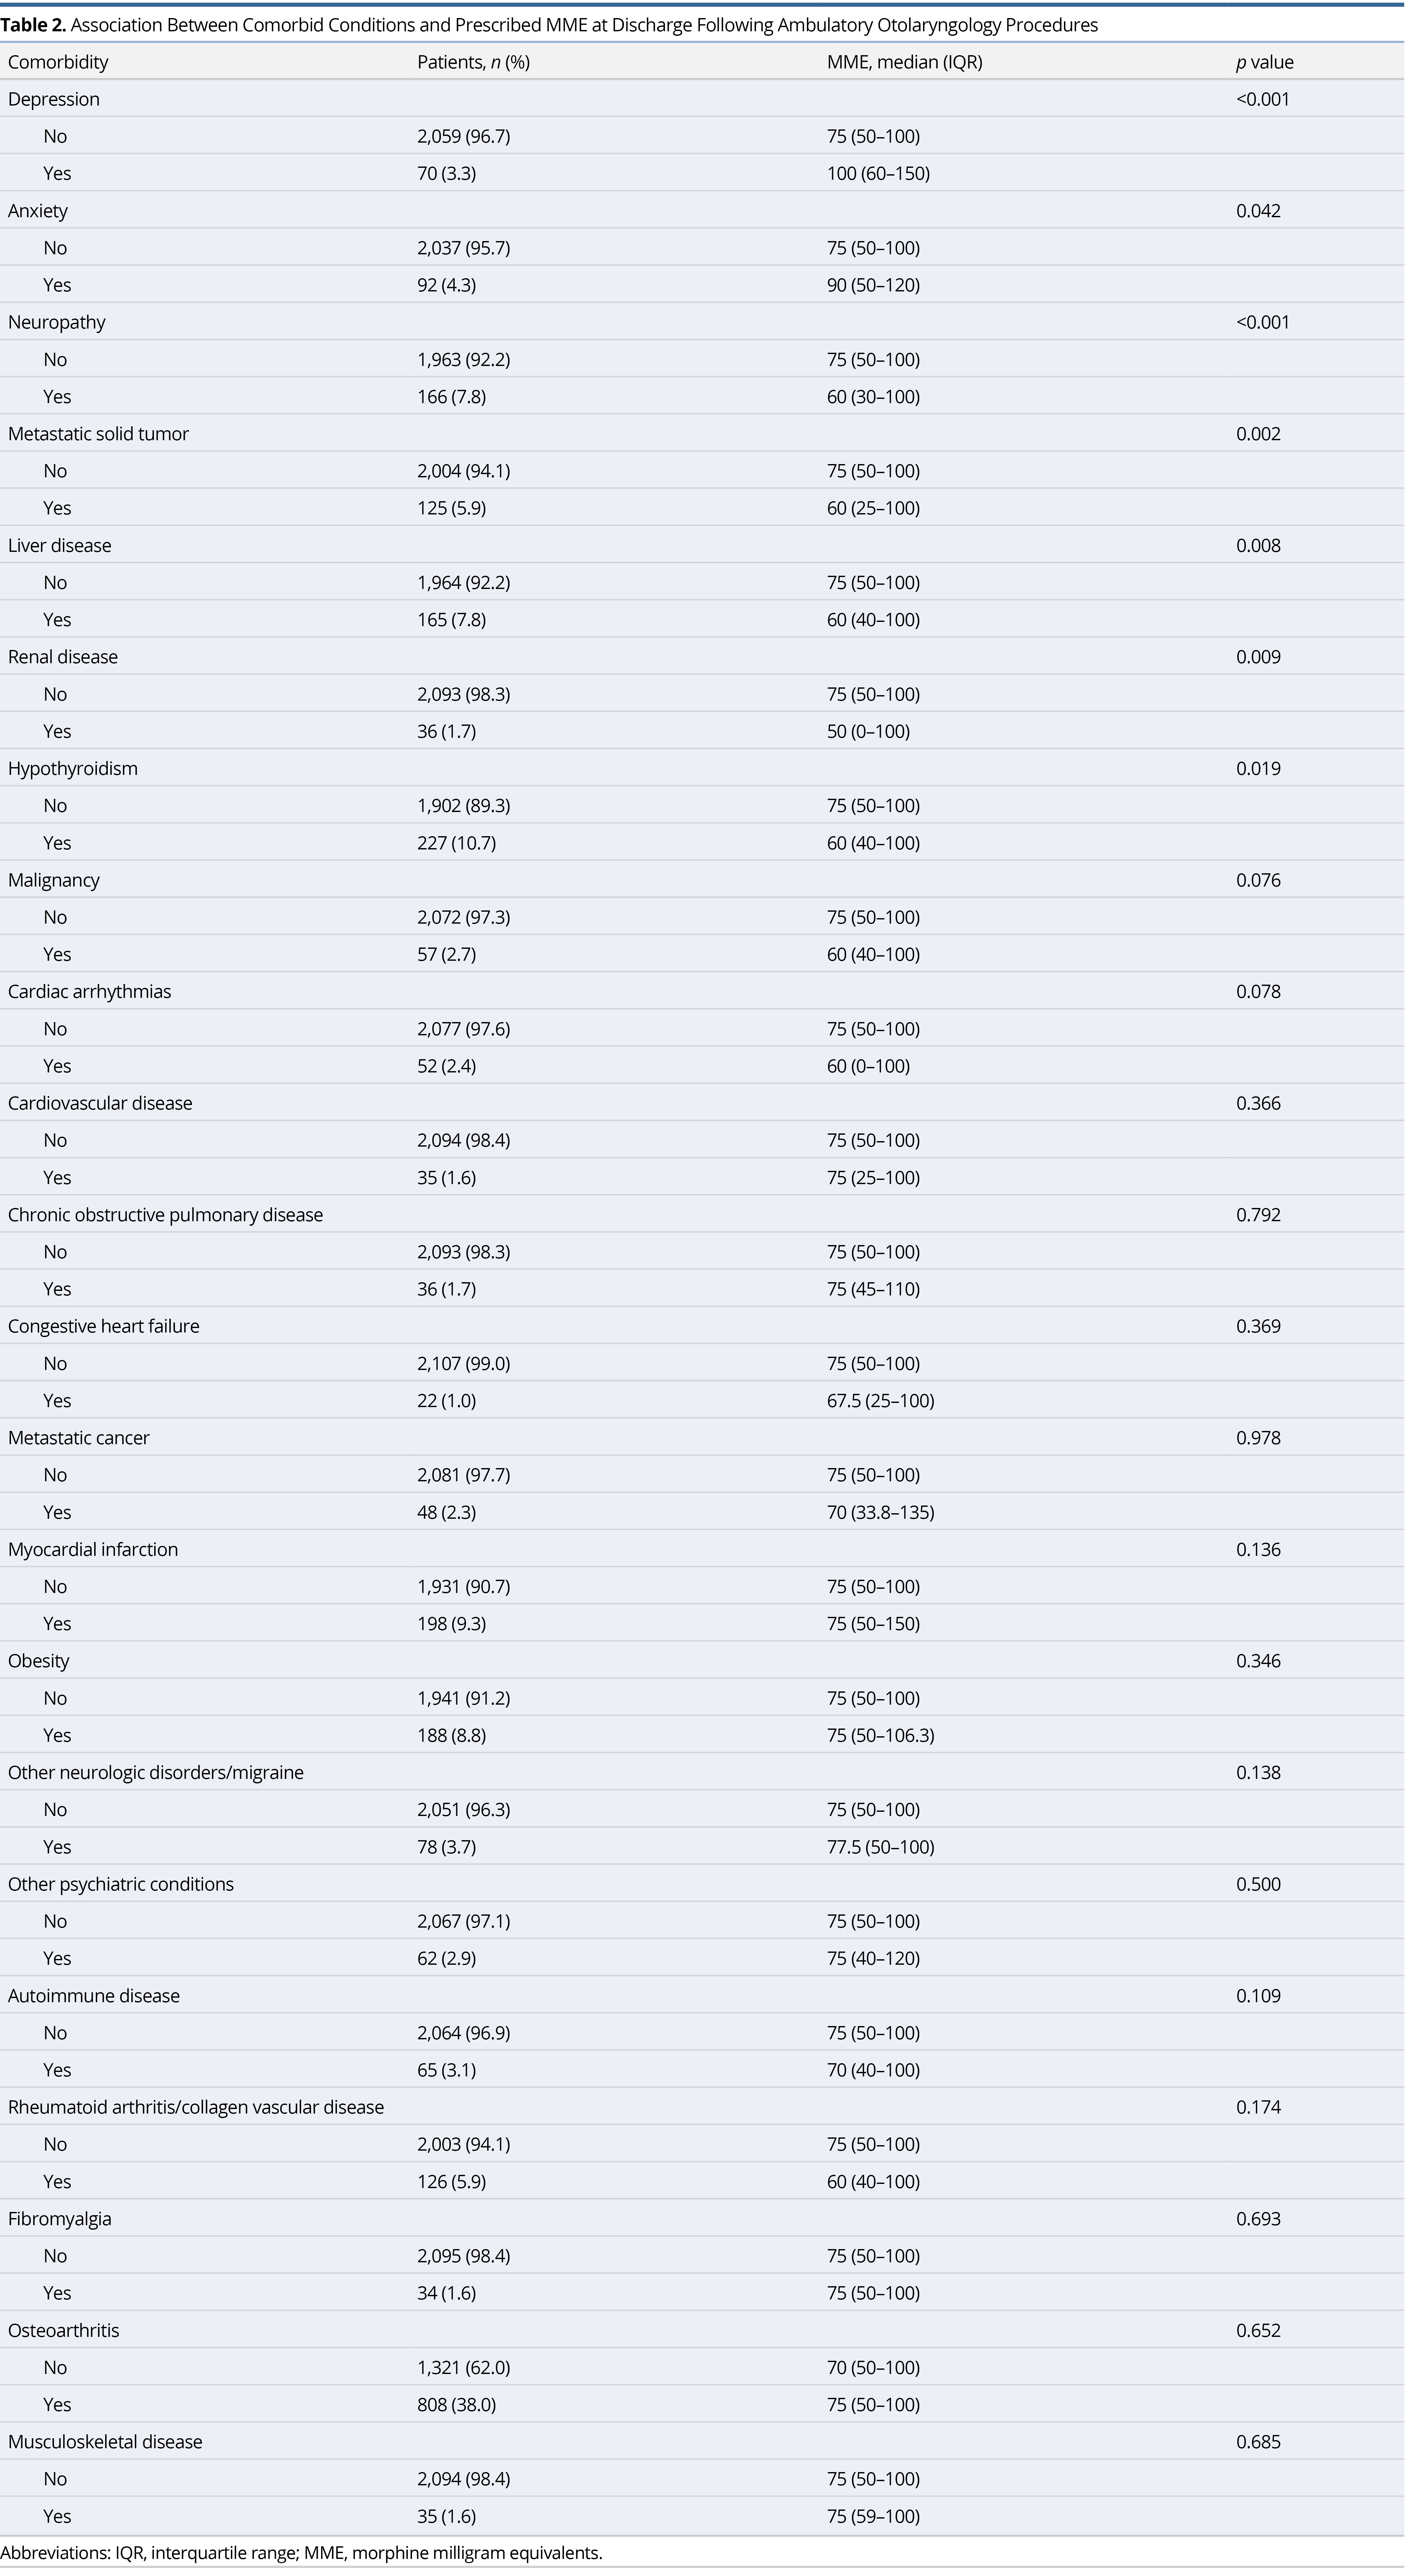Click the Metastatic solid tumor label
The image size is (1407, 2576).
point(98,434)
